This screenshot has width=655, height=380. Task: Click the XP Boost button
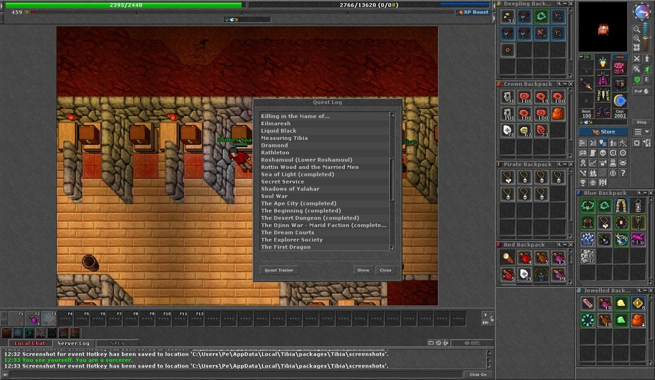tap(473, 12)
